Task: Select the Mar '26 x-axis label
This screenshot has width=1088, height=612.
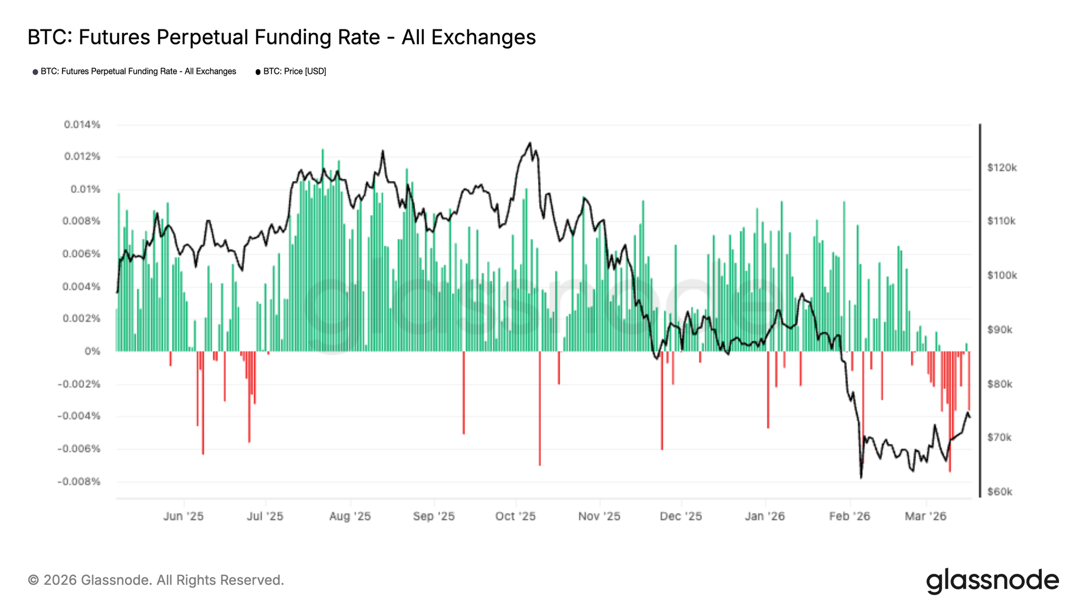Action: 925,516
